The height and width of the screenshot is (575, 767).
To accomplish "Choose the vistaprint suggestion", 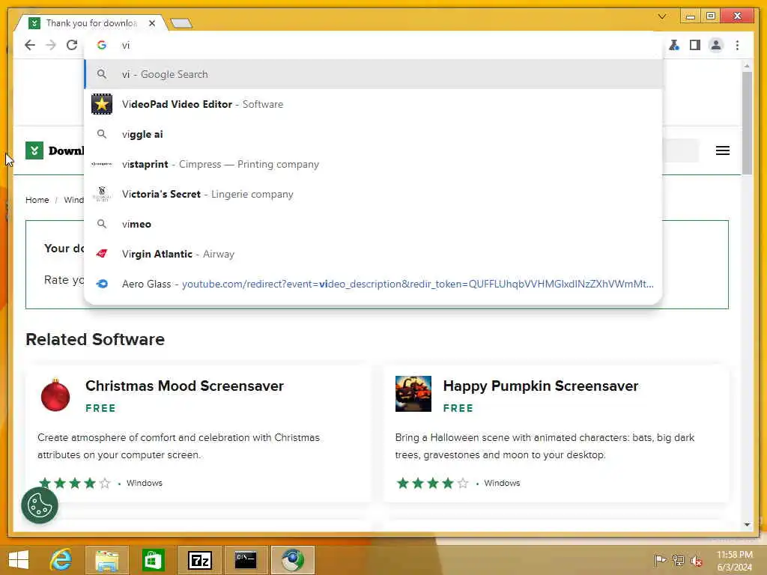I will point(373,164).
